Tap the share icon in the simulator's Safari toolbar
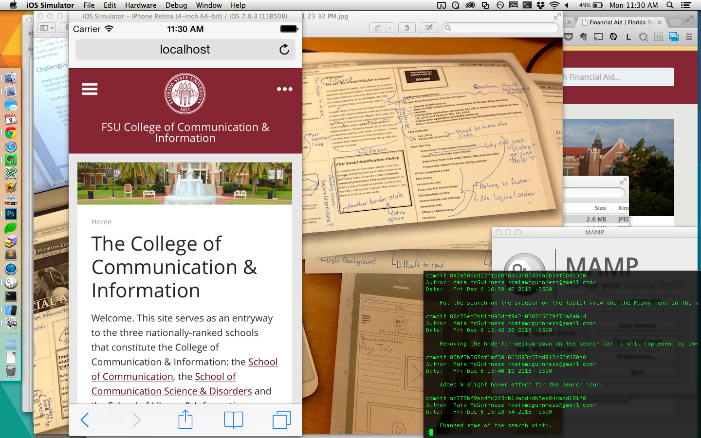Viewport: 701px width, 438px height. [185, 419]
